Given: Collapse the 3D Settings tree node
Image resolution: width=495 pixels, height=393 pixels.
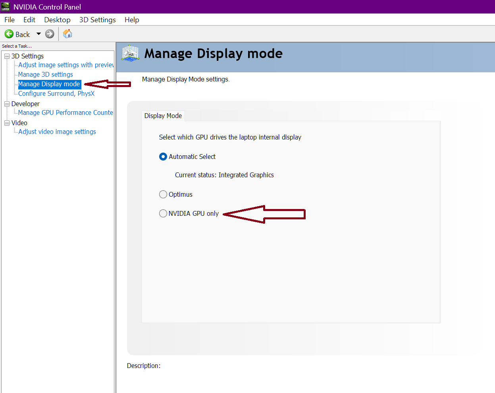Looking at the screenshot, I should (x=7, y=56).
